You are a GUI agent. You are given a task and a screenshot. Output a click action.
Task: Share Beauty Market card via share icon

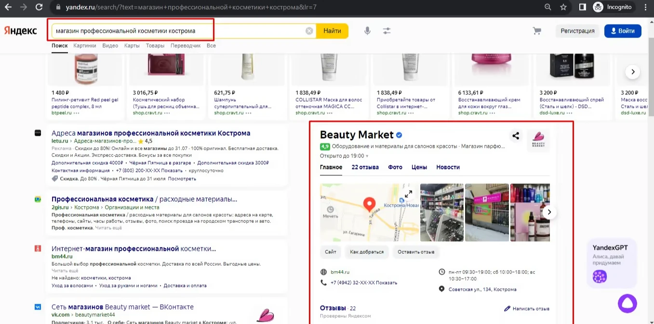tap(516, 136)
